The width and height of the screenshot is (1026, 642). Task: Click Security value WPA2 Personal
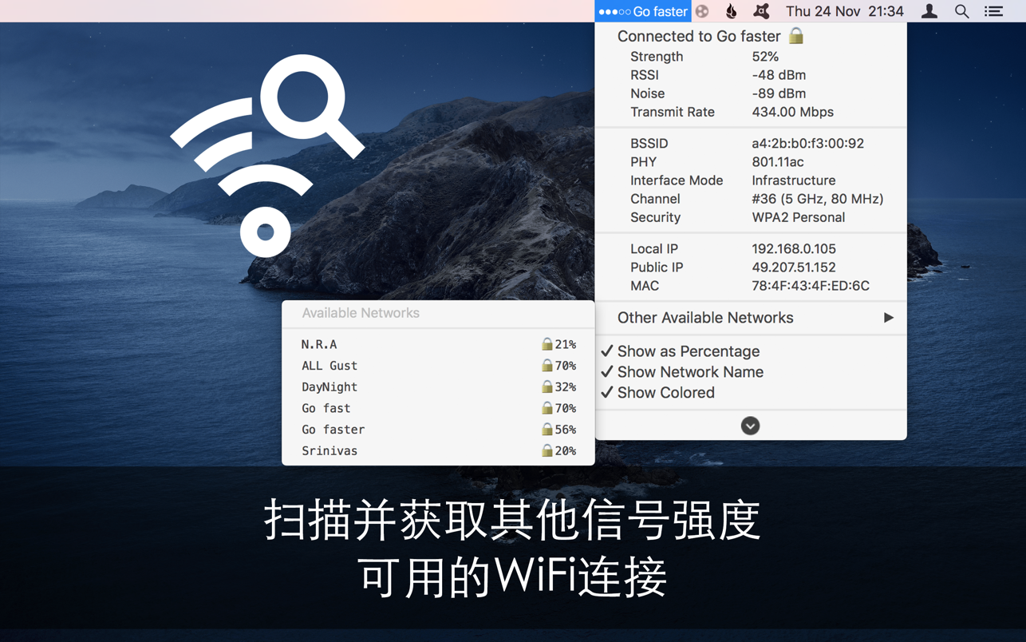798,217
